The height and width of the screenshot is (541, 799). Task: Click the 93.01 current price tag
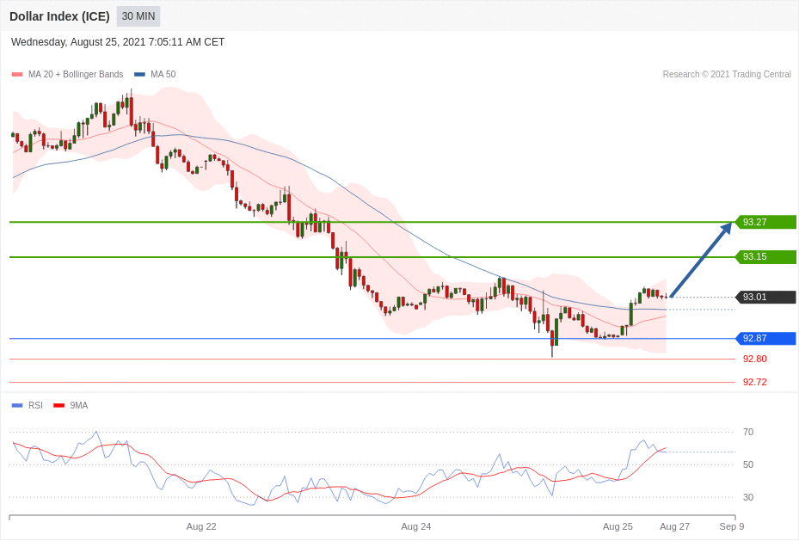tap(765, 297)
